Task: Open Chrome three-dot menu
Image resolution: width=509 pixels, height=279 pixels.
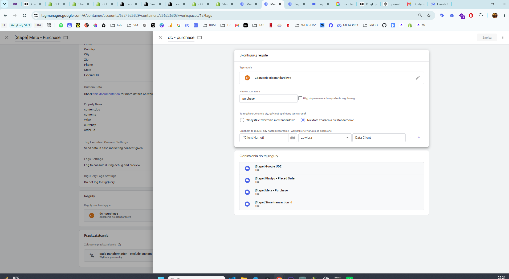Action: point(504,15)
